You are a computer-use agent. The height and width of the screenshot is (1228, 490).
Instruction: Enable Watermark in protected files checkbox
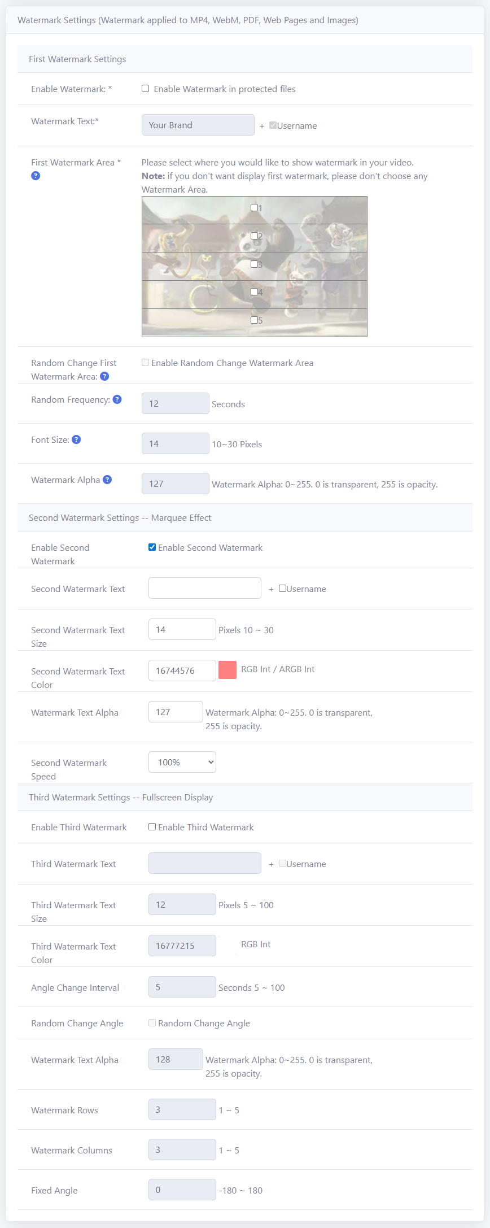(146, 89)
